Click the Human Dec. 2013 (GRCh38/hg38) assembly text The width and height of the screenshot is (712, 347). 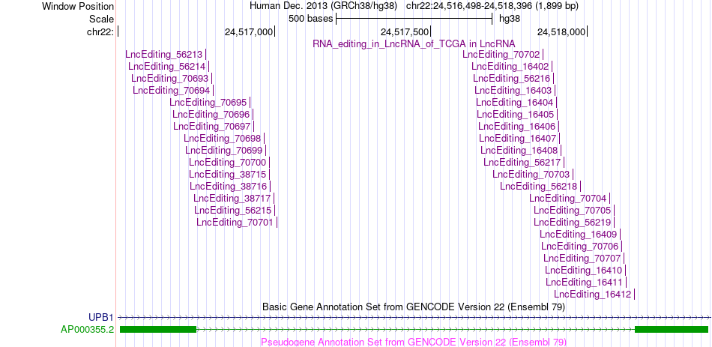click(x=323, y=6)
